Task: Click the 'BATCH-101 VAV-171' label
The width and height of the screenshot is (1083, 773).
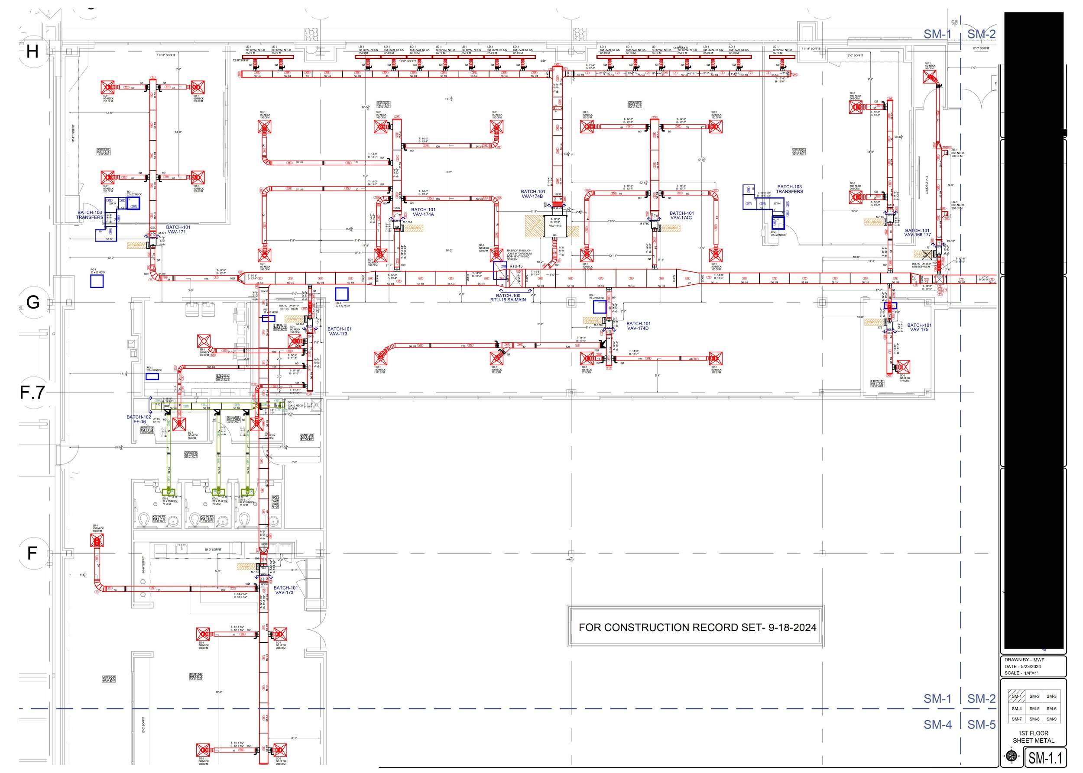Action: coord(178,229)
